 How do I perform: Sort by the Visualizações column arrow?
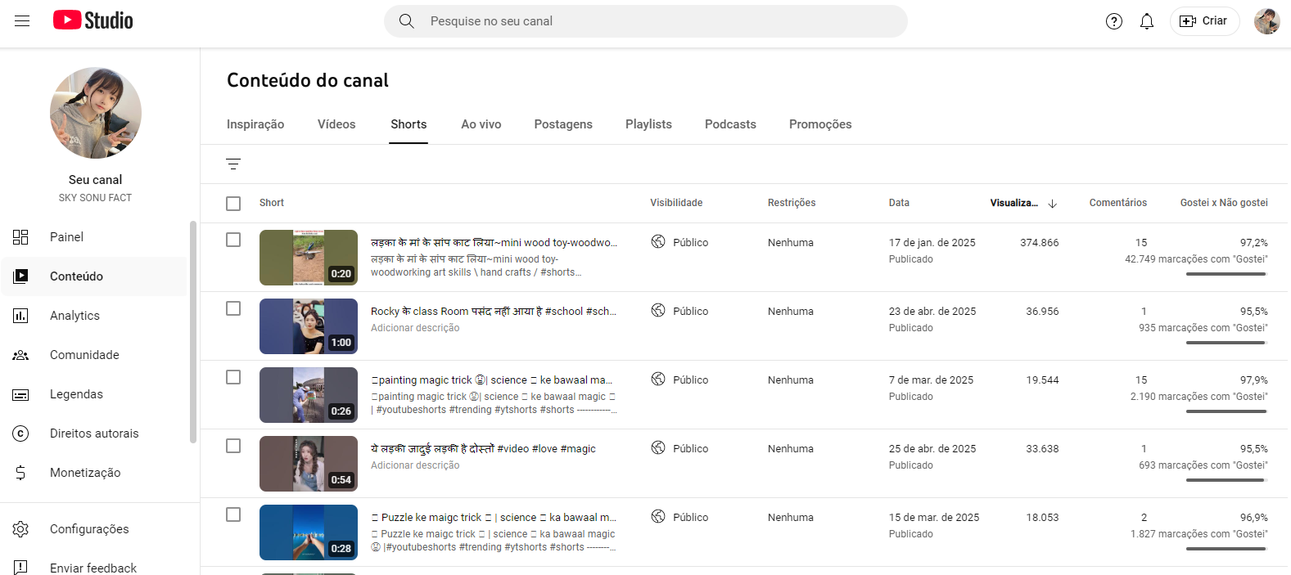coord(1052,204)
